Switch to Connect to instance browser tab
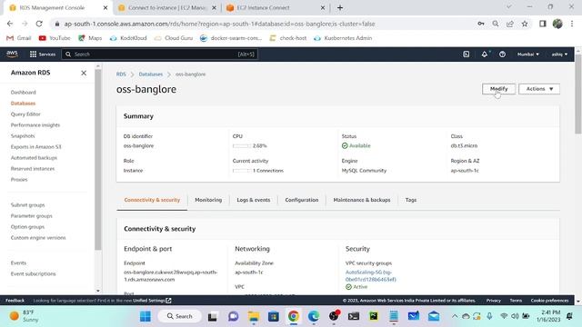582x327 pixels. [x=166, y=8]
